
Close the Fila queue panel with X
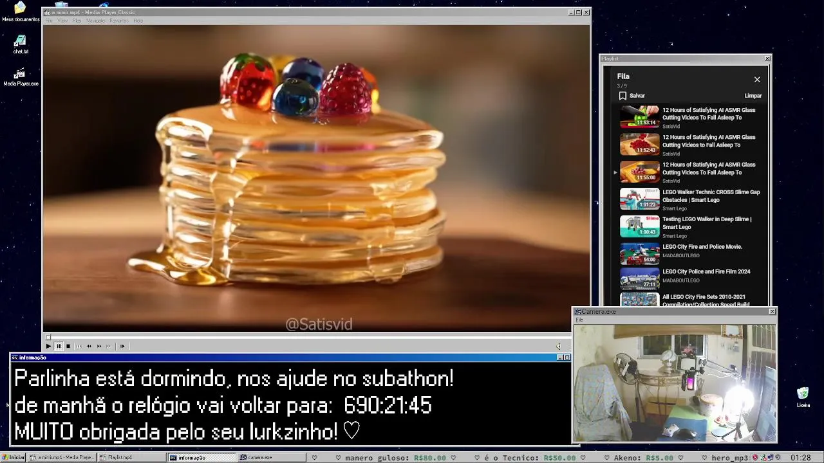[x=757, y=80]
